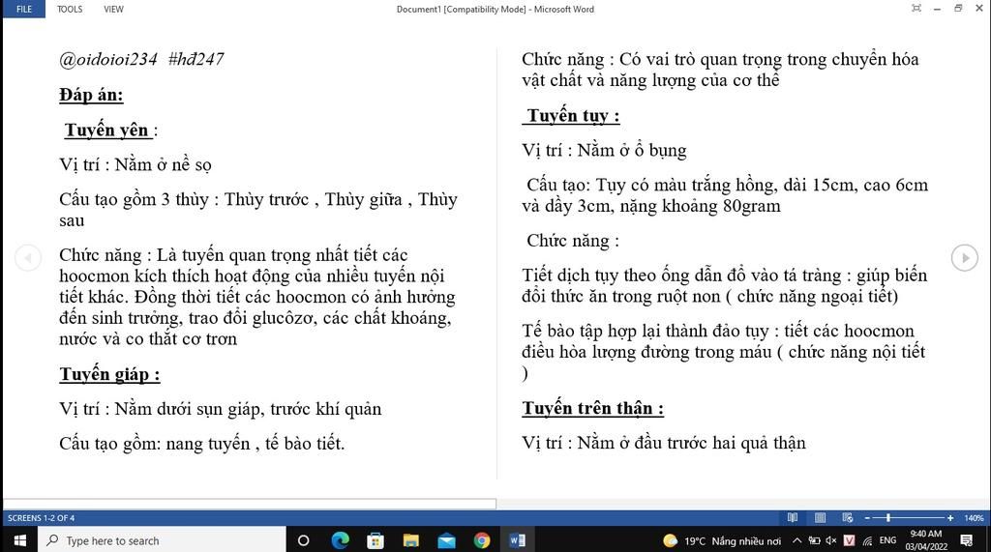Click line "Vị trí : Nằm dưới sụn giáp, trước khí quản"
The height and width of the screenshot is (552, 991).
(x=220, y=409)
